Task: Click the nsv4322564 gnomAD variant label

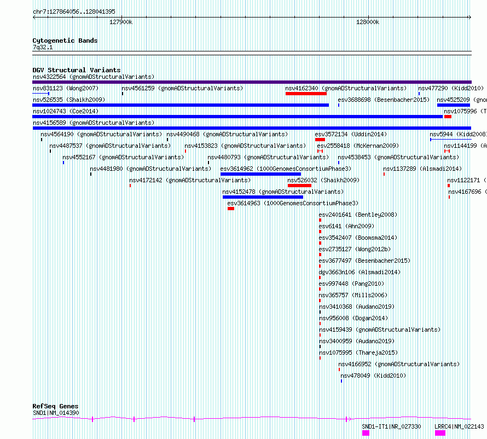Action: [x=94, y=77]
